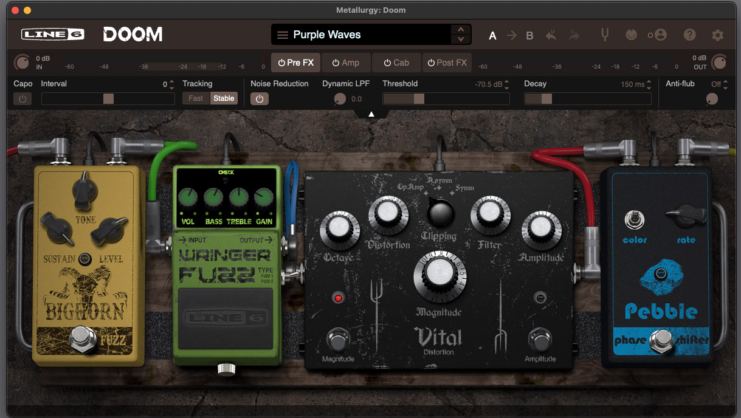741x418 pixels.
Task: Open the help question mark icon
Action: click(689, 35)
